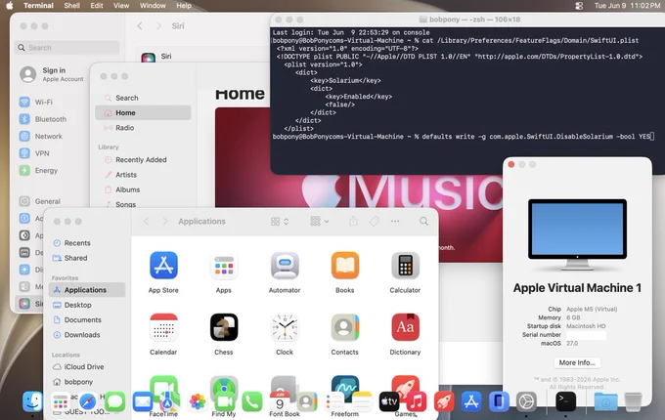Open the Phone app in the Dock
665x420 pixels.
[x=252, y=401]
